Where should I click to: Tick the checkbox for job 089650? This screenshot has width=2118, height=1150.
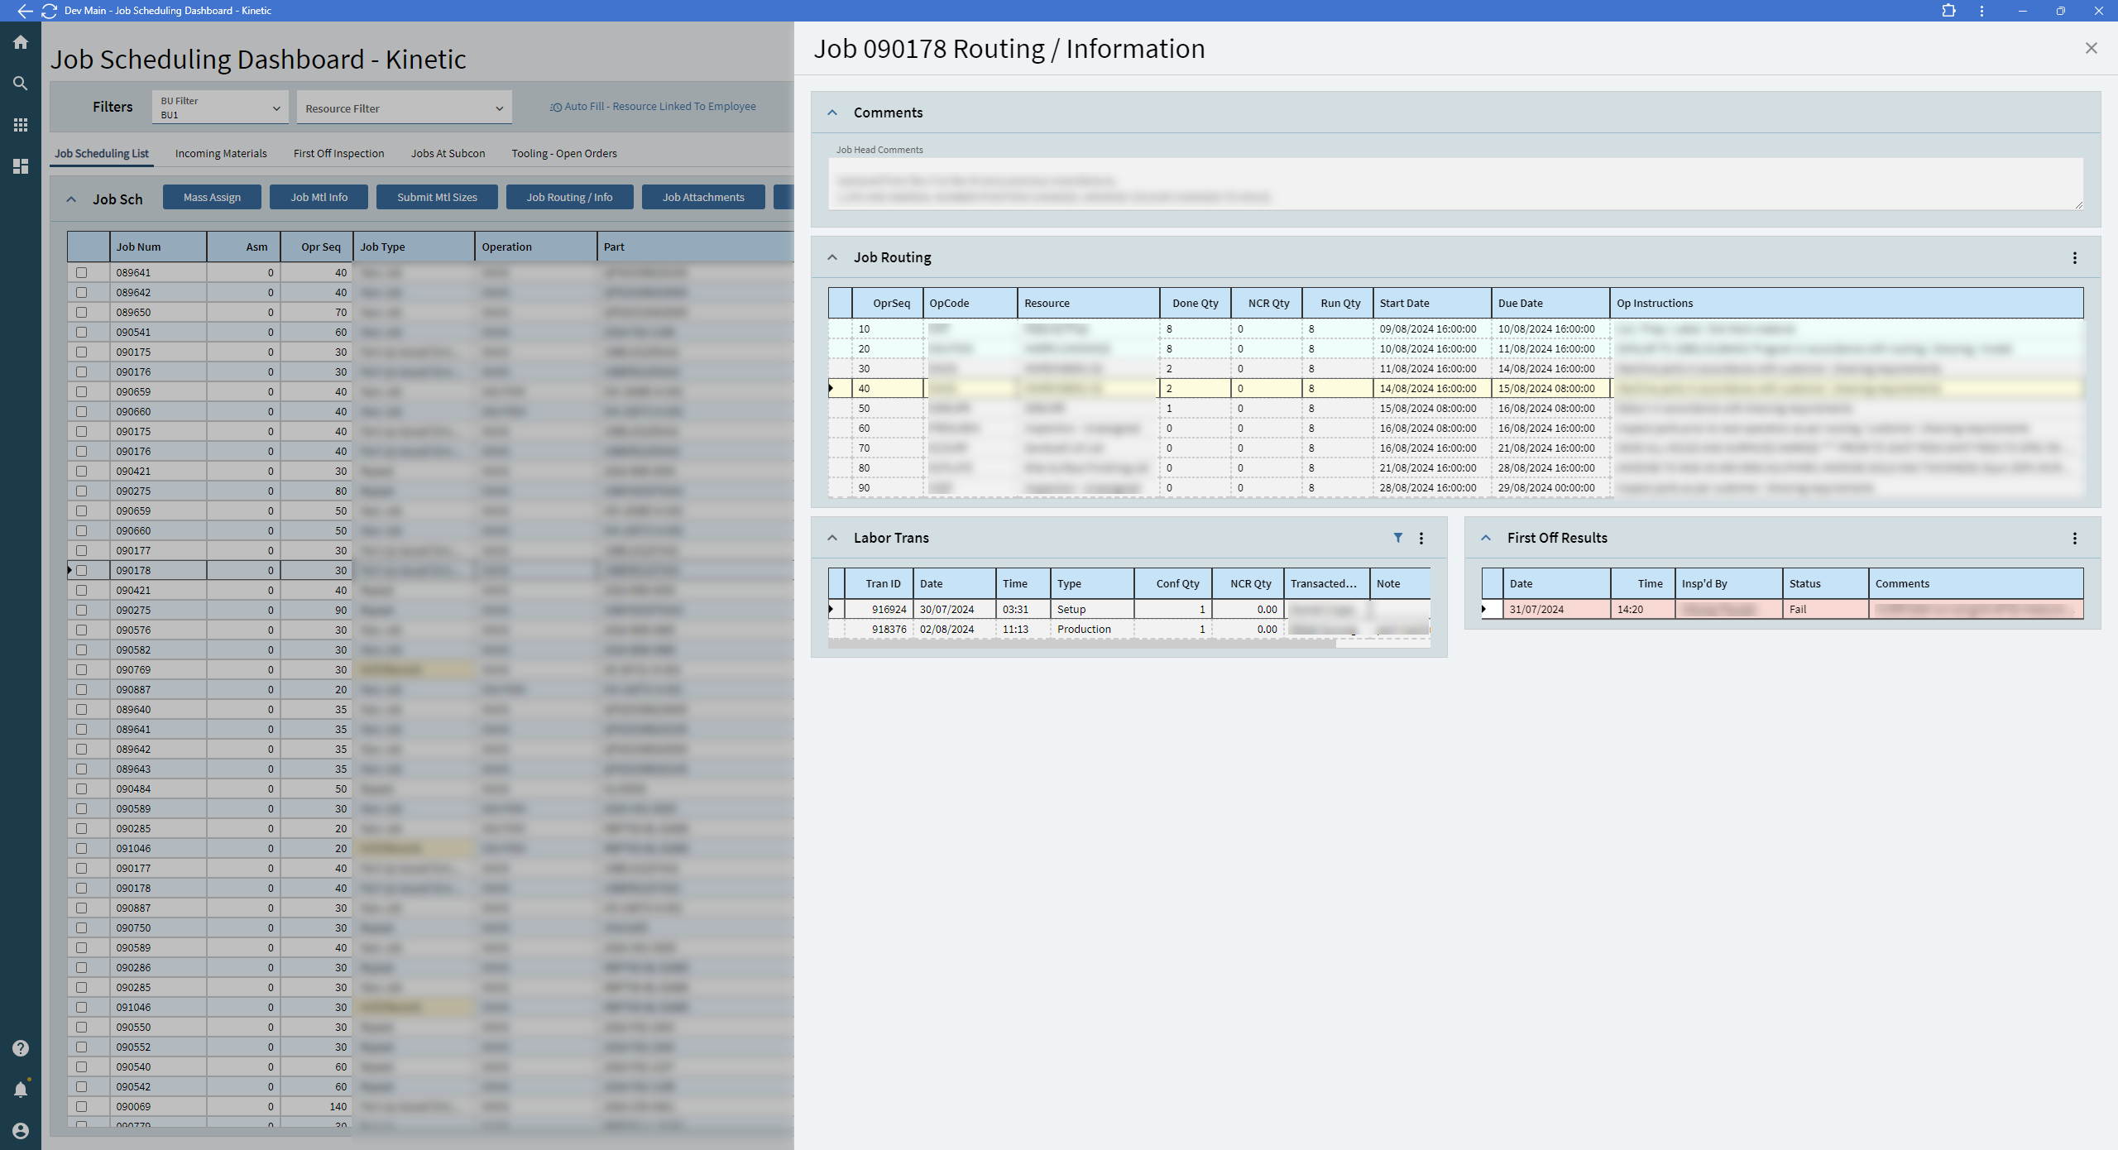pos(81,312)
